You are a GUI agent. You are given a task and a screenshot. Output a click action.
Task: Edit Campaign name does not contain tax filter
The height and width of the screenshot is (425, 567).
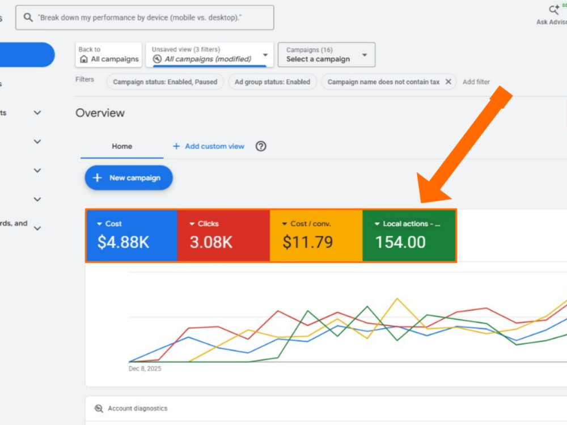click(383, 82)
